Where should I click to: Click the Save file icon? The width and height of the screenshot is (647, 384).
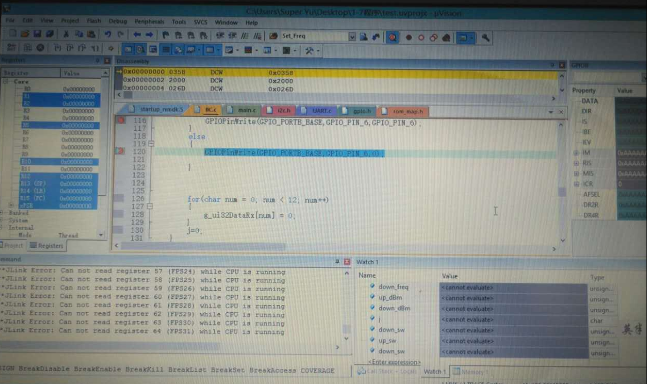pos(37,35)
